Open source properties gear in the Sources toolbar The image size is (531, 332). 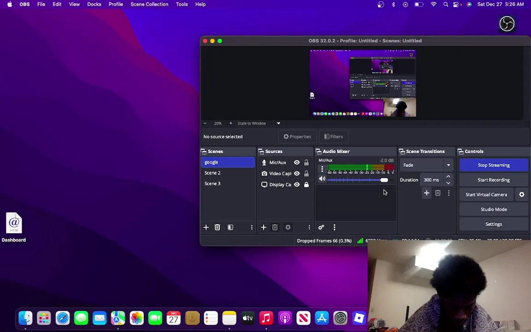pos(288,227)
